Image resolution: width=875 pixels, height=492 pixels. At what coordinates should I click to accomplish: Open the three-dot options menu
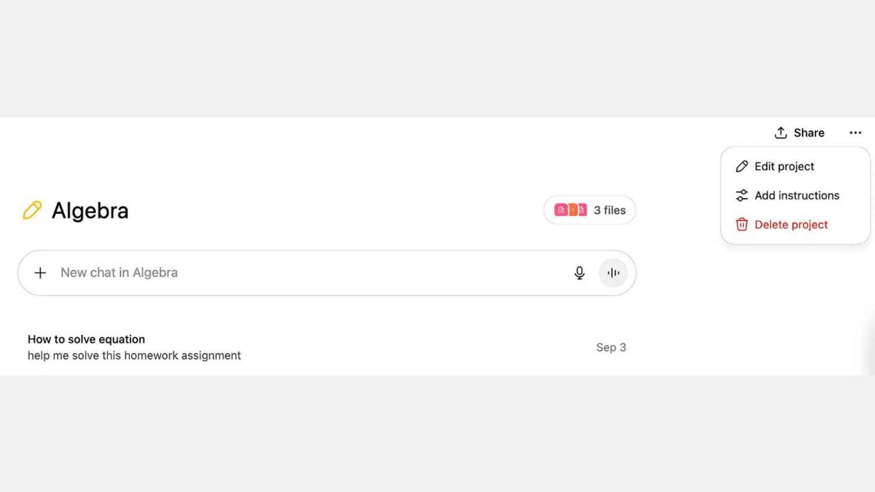(x=855, y=132)
